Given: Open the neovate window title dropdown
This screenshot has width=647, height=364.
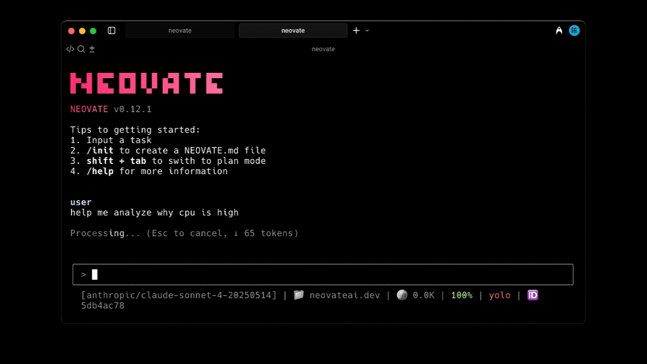Looking at the screenshot, I should [x=322, y=49].
